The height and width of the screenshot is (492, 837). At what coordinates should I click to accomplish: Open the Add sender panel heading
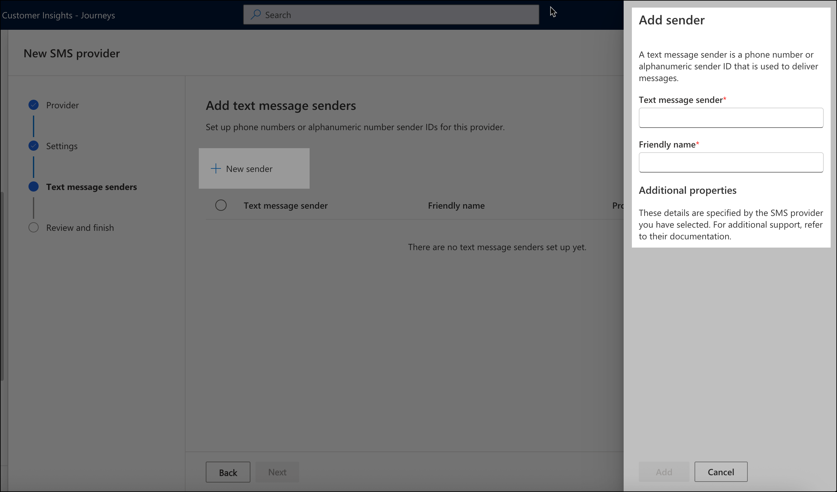[x=671, y=20]
